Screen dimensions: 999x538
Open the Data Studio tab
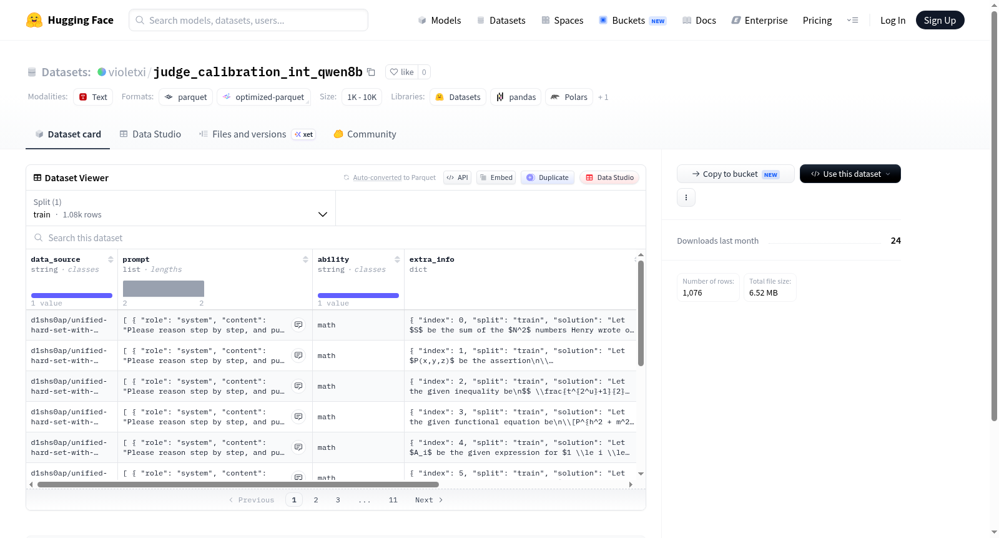click(x=150, y=134)
